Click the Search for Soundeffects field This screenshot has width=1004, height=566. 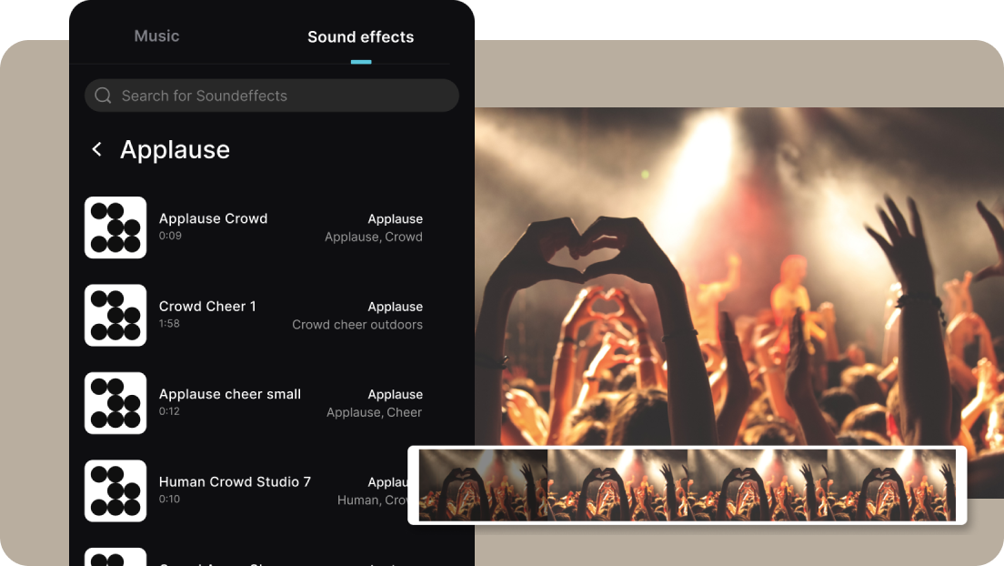coord(272,96)
